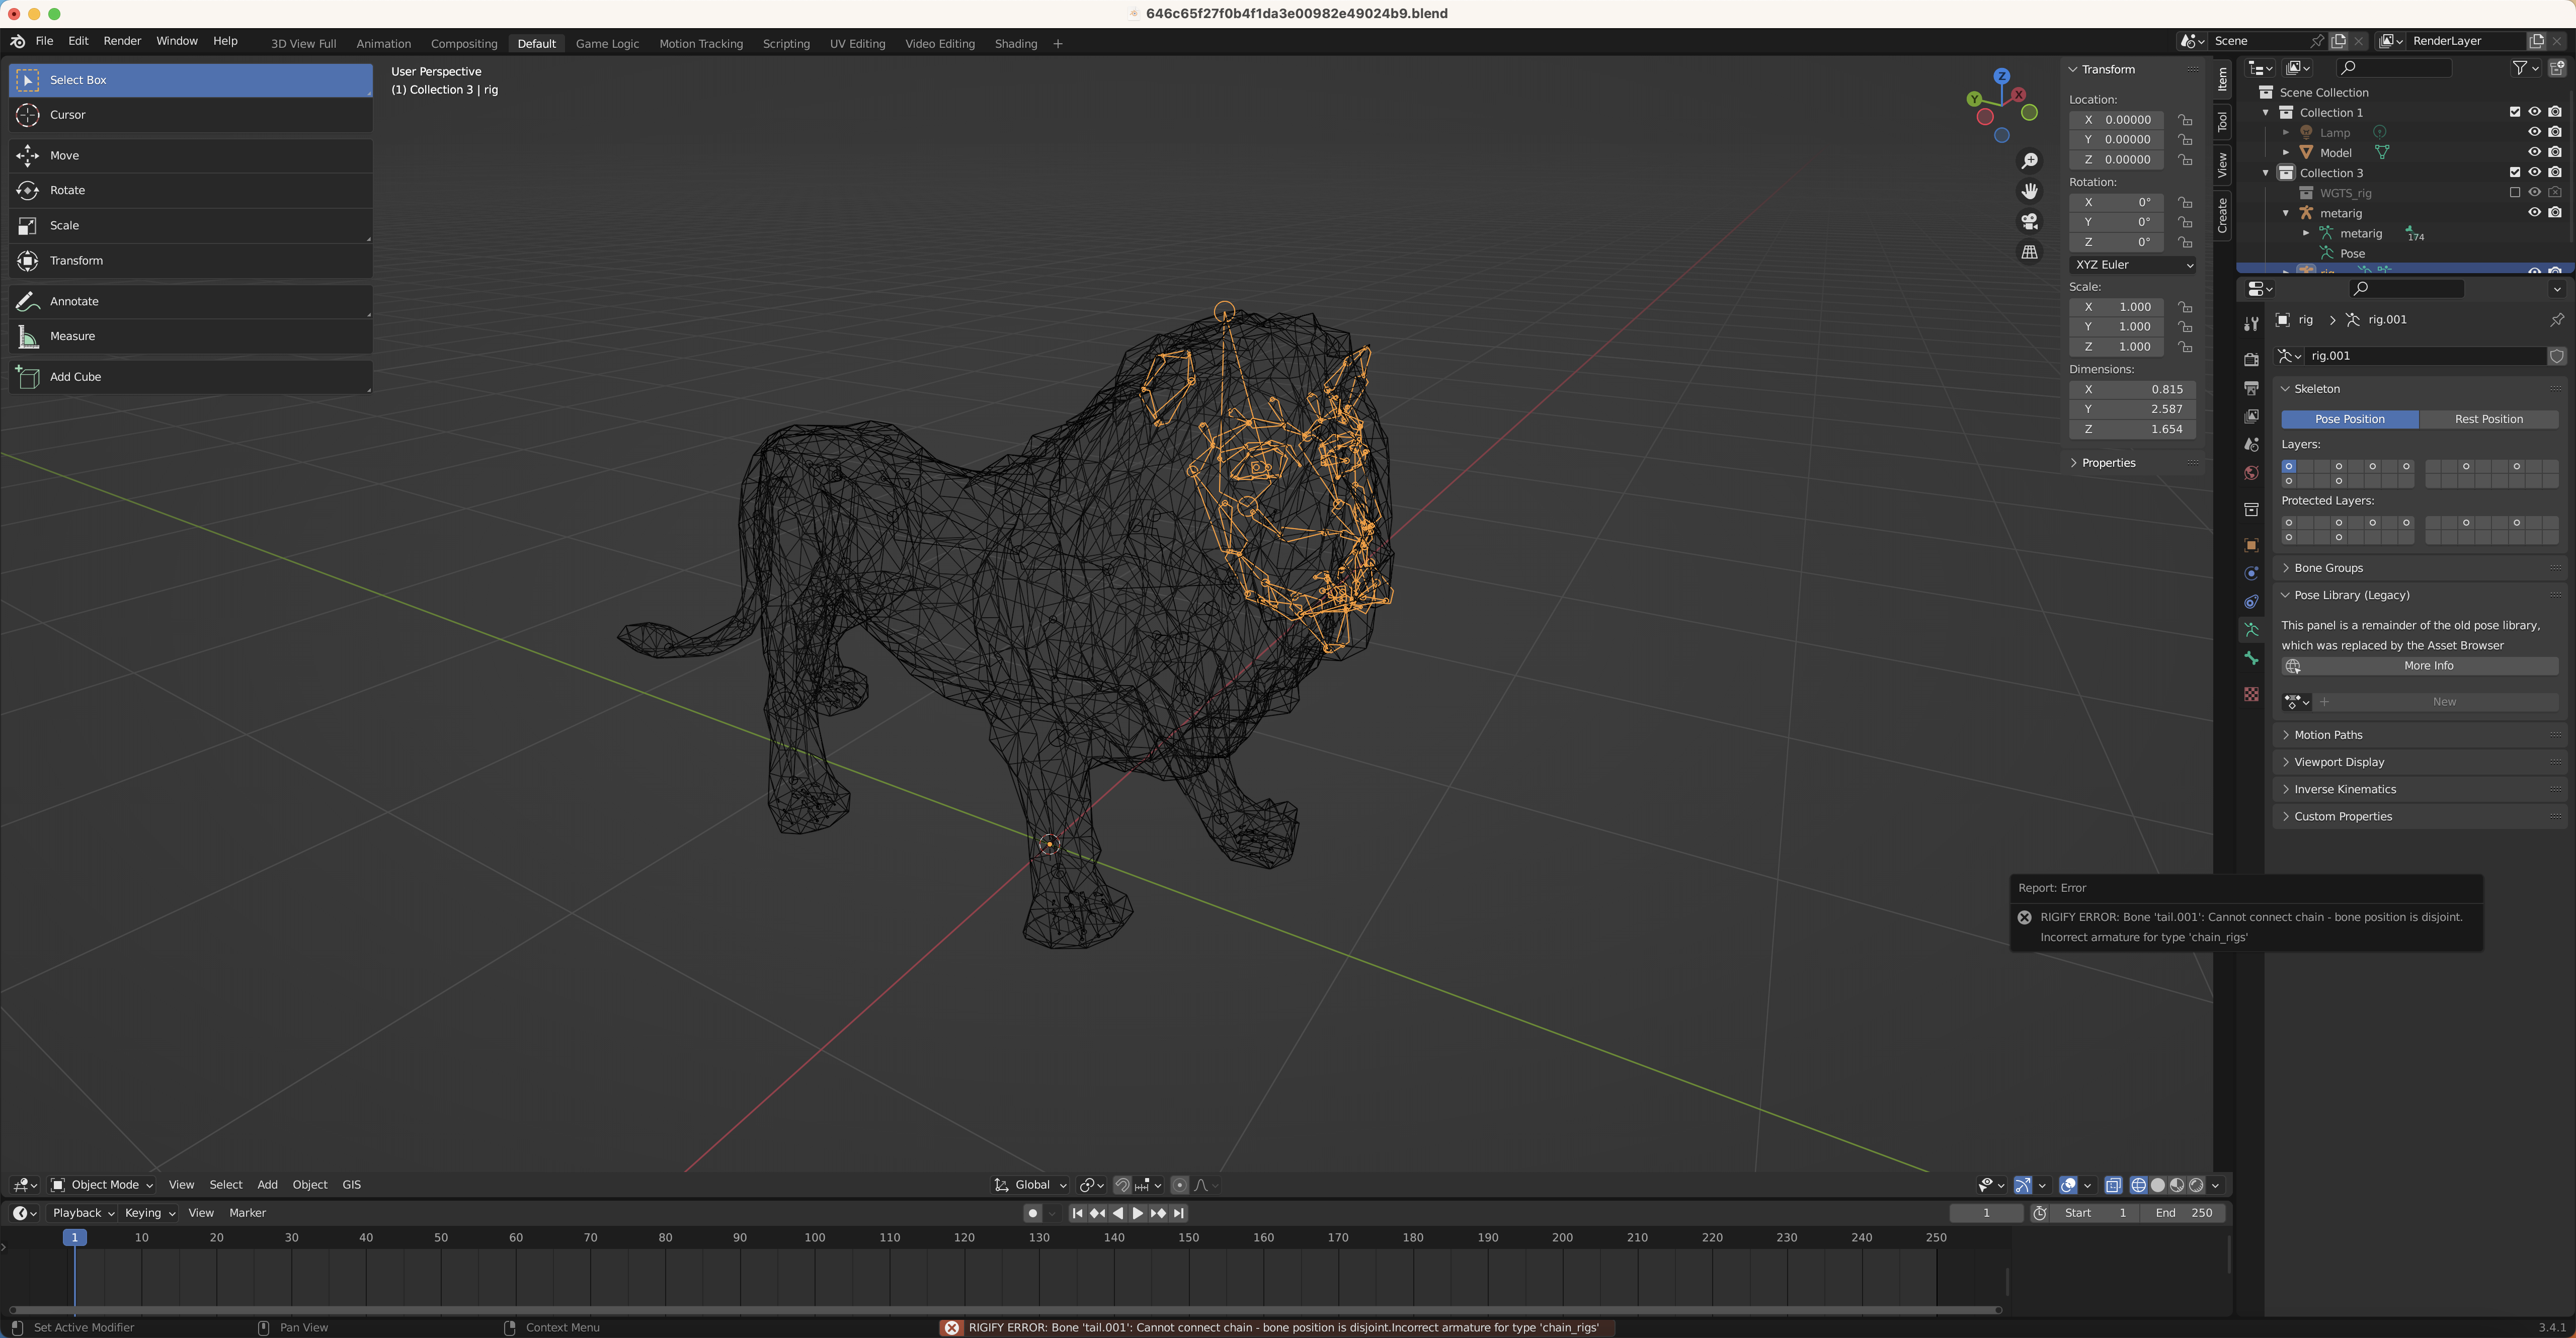The height and width of the screenshot is (1338, 2576).
Task: Open the Object Mode dropdown
Action: pos(102,1185)
